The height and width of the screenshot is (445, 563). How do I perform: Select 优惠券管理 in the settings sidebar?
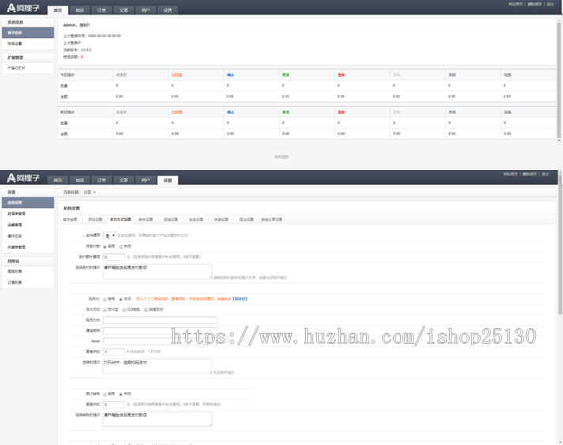pyautogui.click(x=28, y=247)
